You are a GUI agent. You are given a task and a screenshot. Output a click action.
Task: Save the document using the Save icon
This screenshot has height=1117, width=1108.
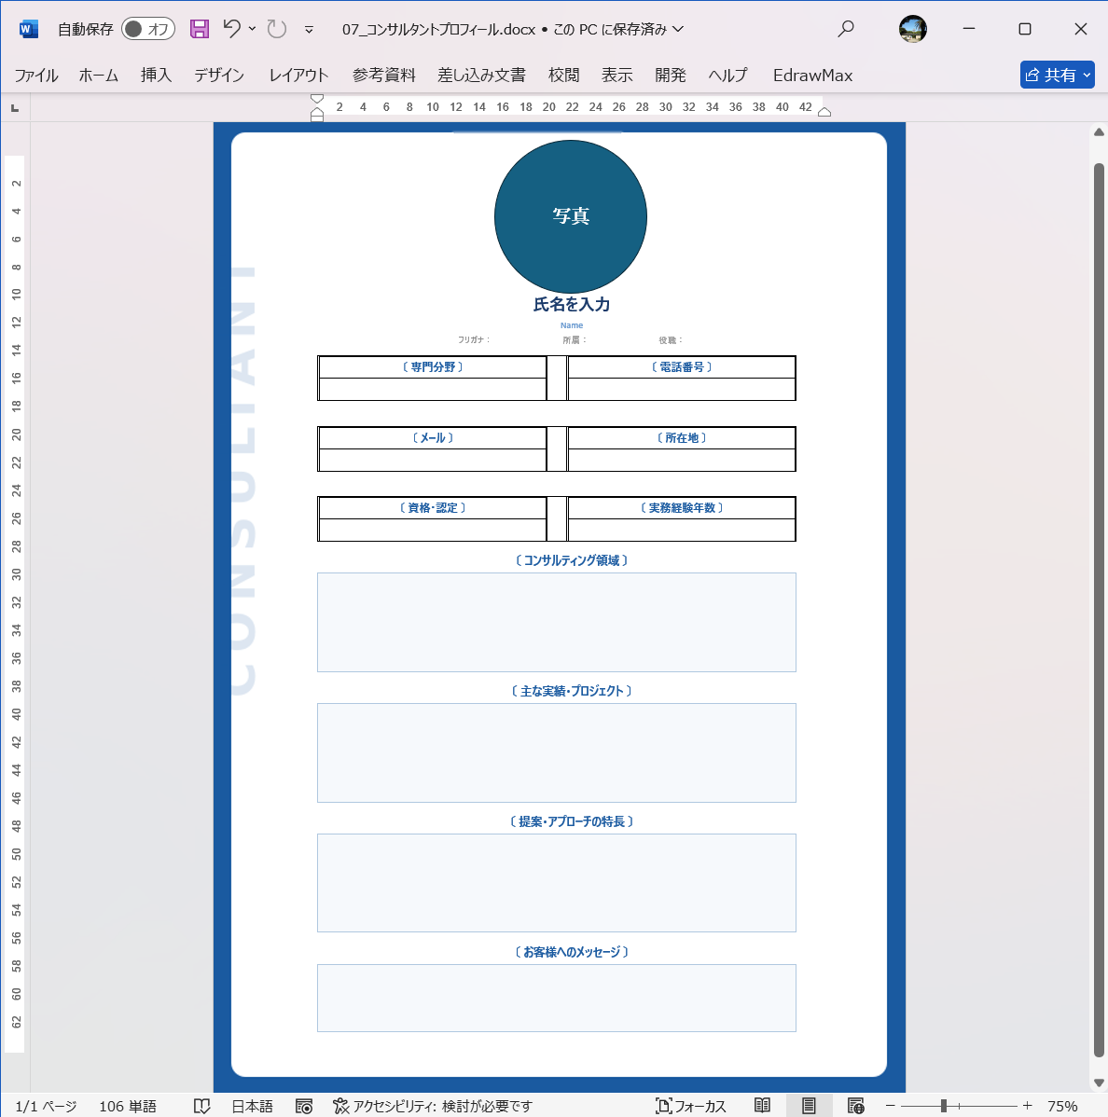pos(199,29)
